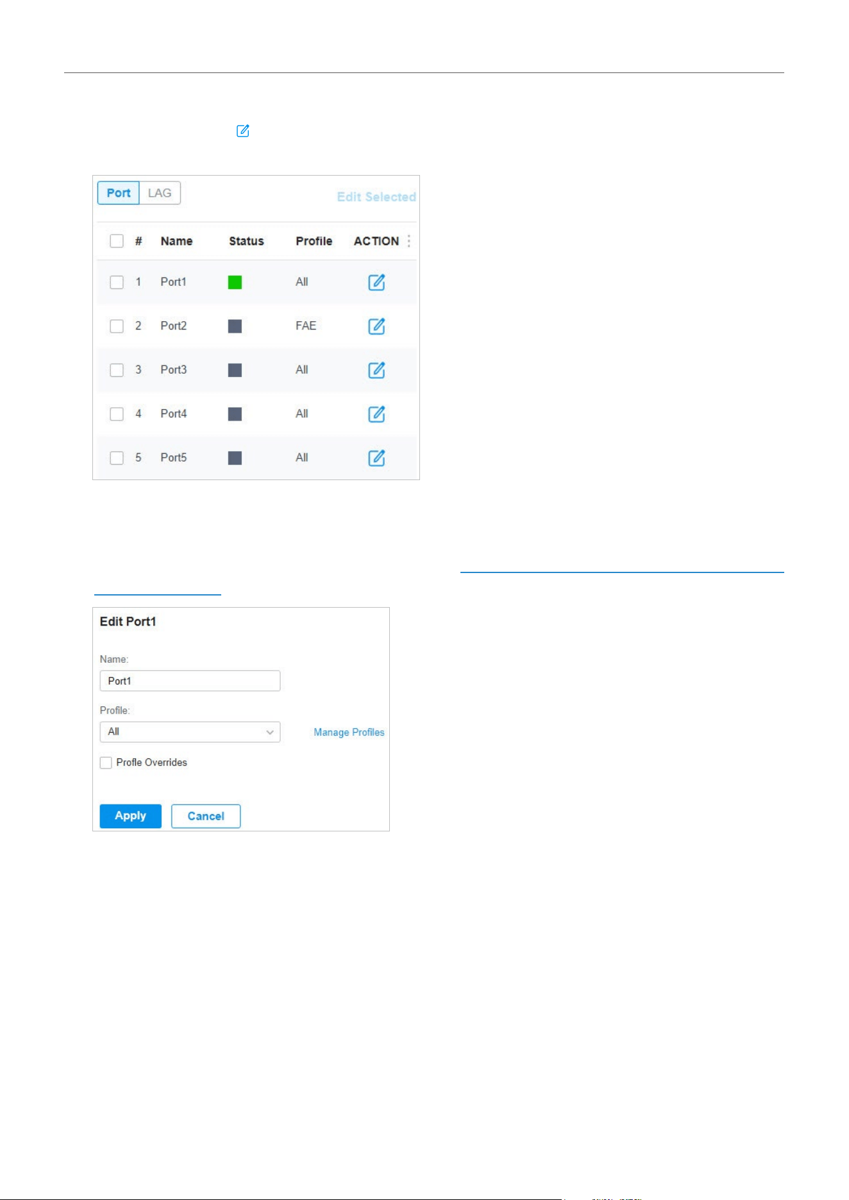Click the gray status square of Port2
The height and width of the screenshot is (1200, 849).
coord(235,326)
